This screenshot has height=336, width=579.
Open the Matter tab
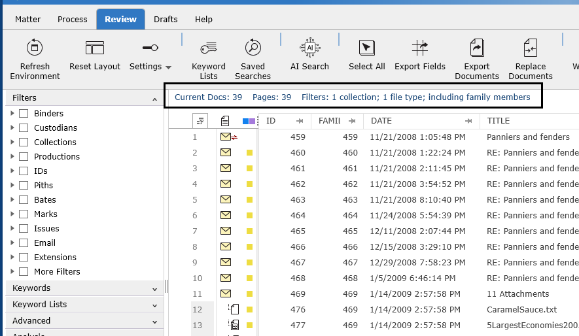click(x=28, y=19)
